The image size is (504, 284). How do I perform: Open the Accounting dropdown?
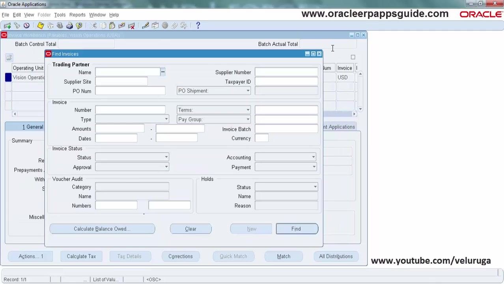[314, 157]
